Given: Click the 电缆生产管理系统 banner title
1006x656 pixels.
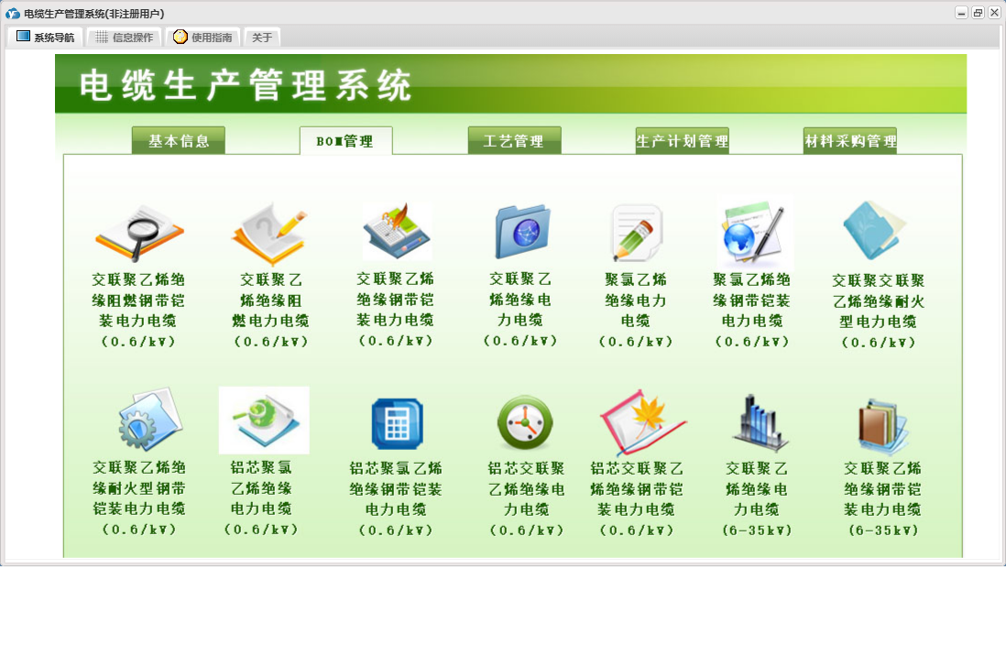Looking at the screenshot, I should 245,85.
